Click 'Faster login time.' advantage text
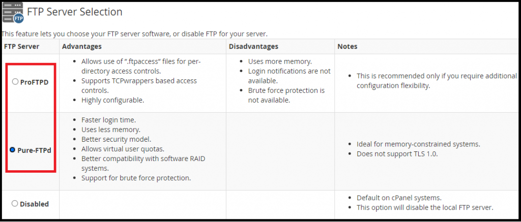521x222 pixels. pyautogui.click(x=109, y=120)
